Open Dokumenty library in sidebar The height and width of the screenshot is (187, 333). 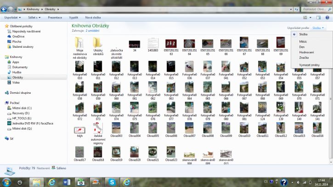[20, 67]
